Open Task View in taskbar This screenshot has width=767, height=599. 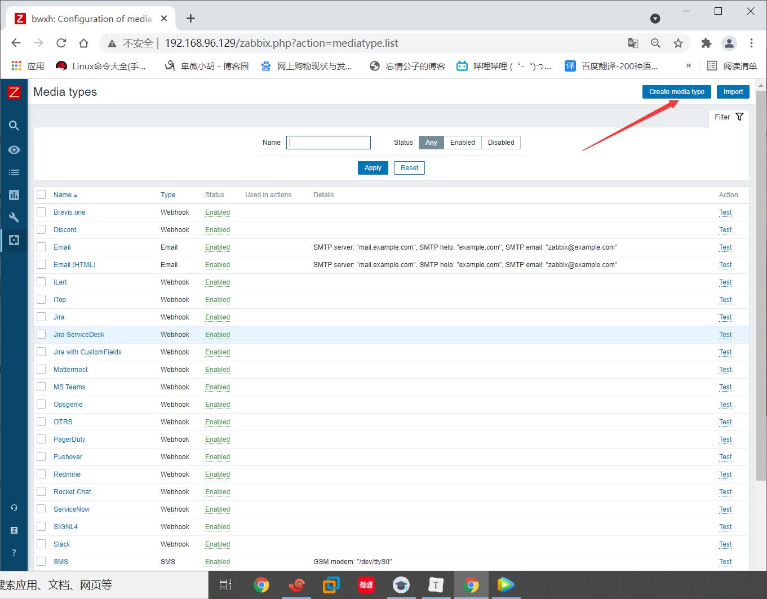225,585
